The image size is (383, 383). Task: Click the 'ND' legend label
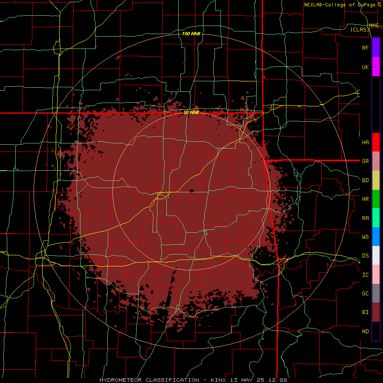(365, 332)
